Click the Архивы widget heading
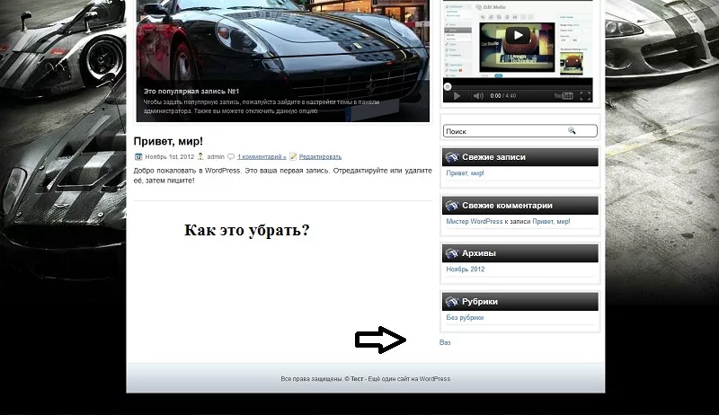Image resolution: width=719 pixels, height=415 pixels. click(479, 253)
